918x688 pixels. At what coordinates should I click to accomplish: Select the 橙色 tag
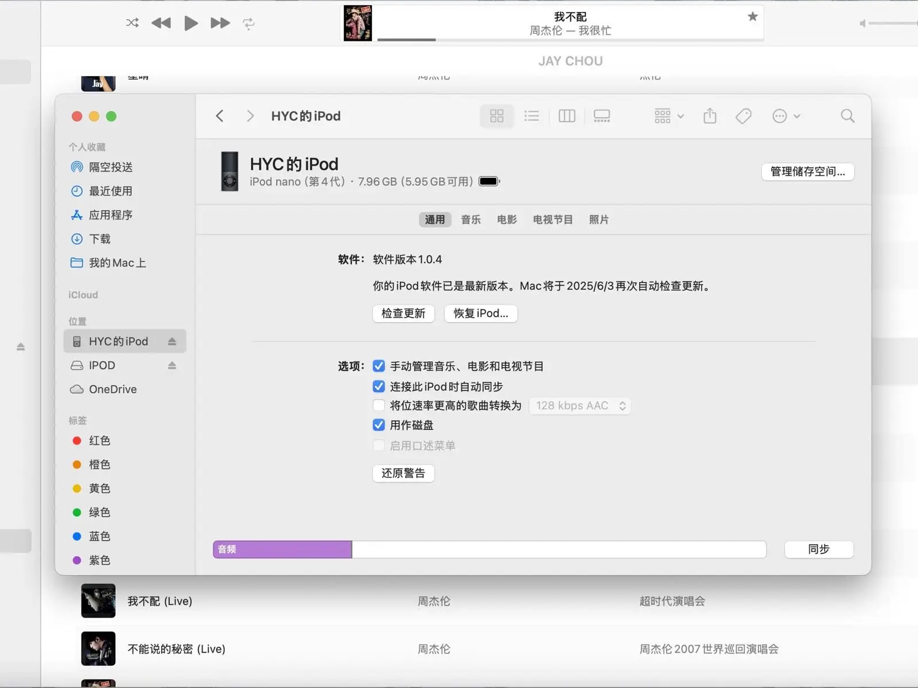point(125,464)
